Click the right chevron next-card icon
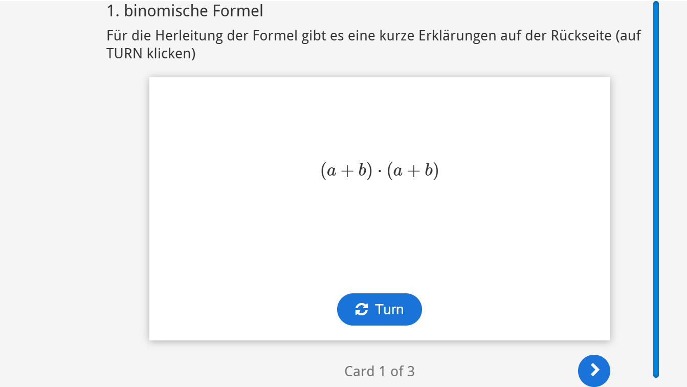This screenshot has height=387, width=687. tap(594, 370)
